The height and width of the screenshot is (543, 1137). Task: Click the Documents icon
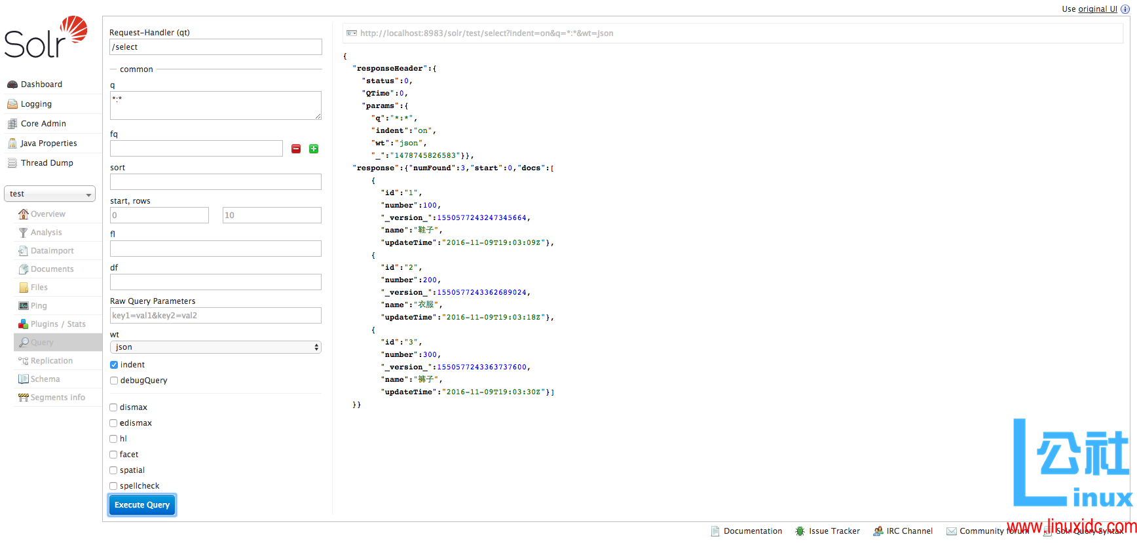(24, 269)
